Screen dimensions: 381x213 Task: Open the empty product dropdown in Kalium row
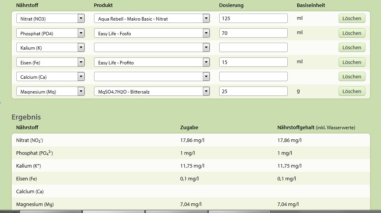[152, 48]
